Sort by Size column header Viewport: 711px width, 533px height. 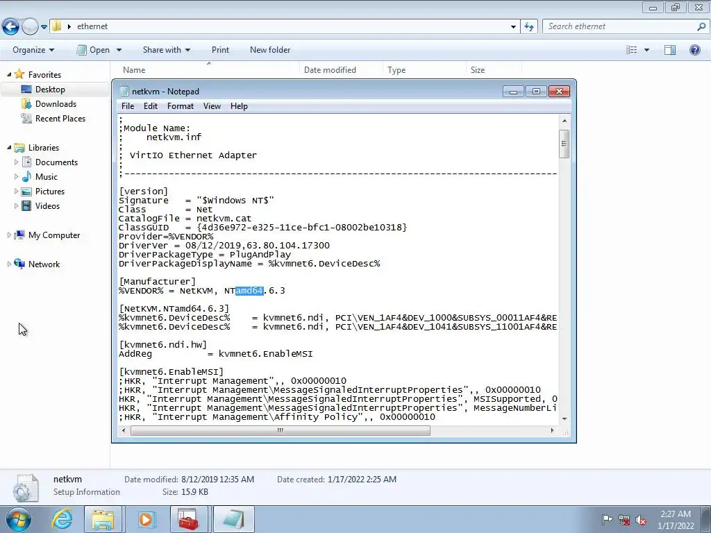pyautogui.click(x=478, y=70)
